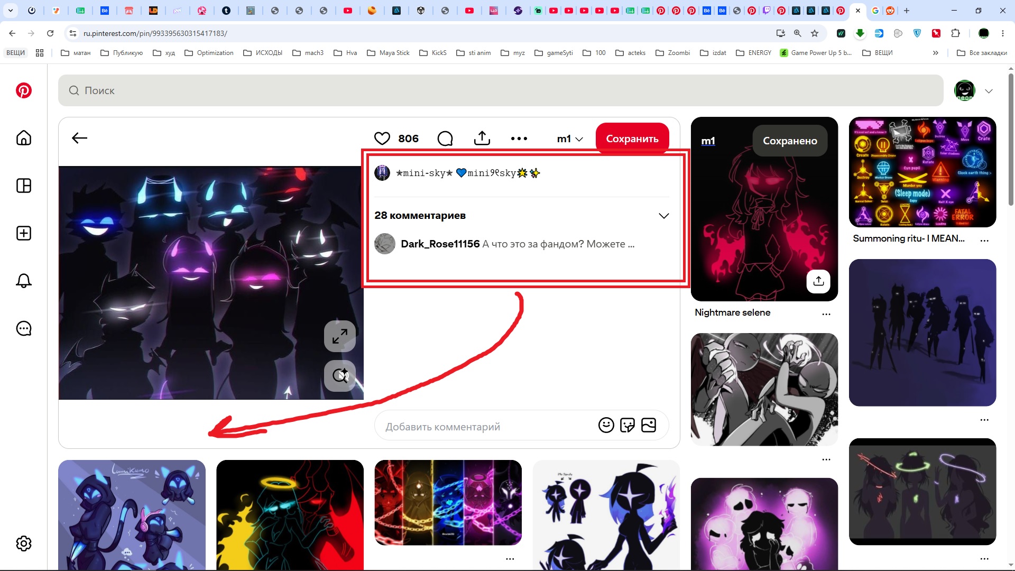Open new browser tab with plus

pyautogui.click(x=907, y=11)
